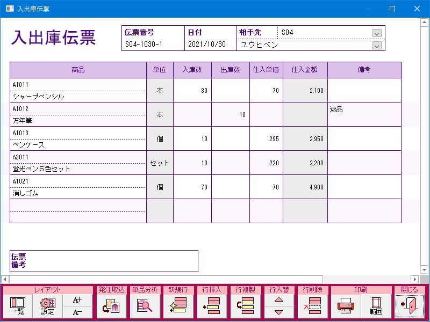Viewport: 430px width, 322px height.
Task: Move row down with 行入替 down arrow
Action: coord(278,312)
